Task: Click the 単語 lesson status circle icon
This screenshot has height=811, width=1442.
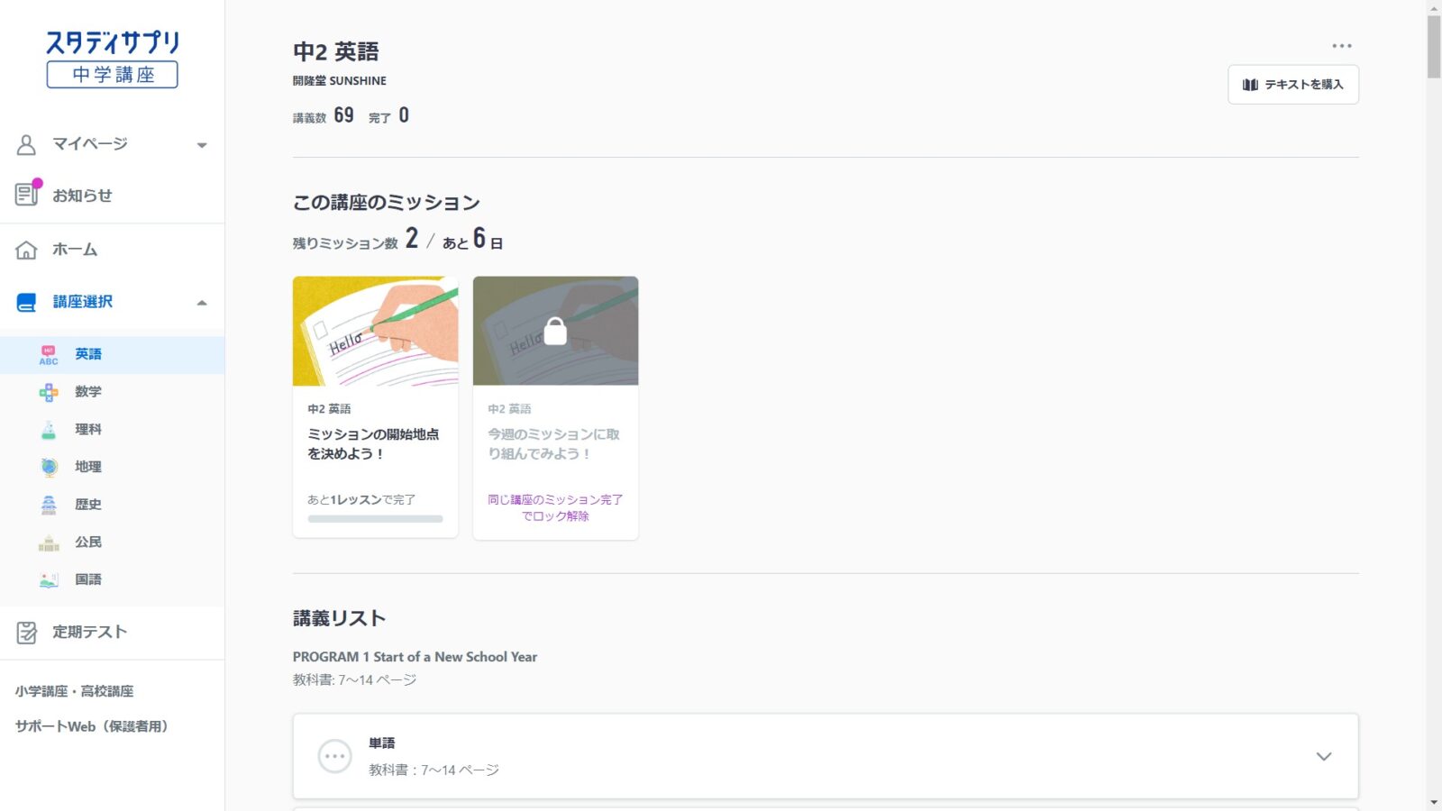Action: tap(335, 756)
